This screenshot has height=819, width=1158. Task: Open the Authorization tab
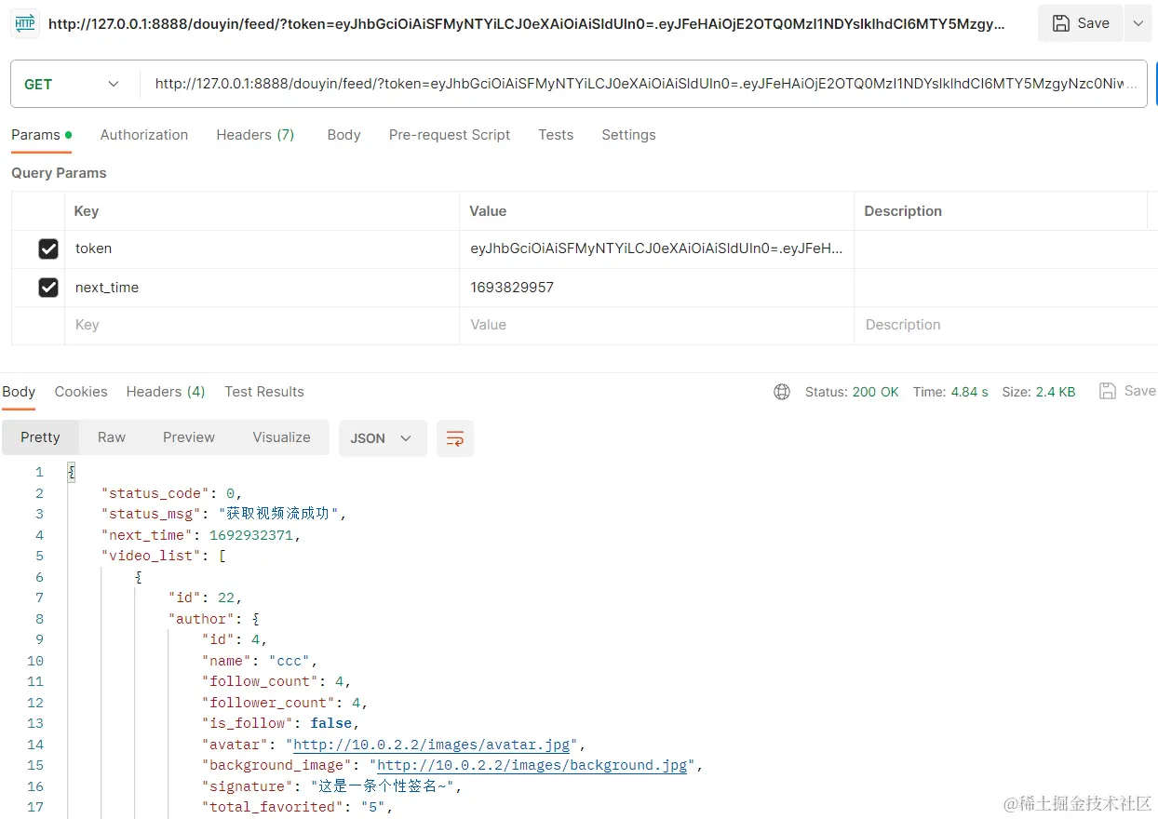coord(144,135)
